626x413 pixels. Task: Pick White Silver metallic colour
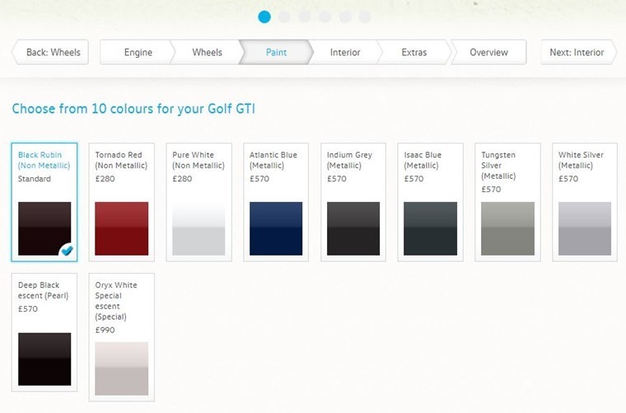(585, 228)
